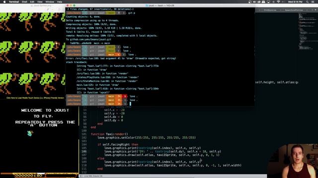The image size is (318, 178).
Task: Click the AirPlay display icon in menu bar
Action: [x=268, y=2]
